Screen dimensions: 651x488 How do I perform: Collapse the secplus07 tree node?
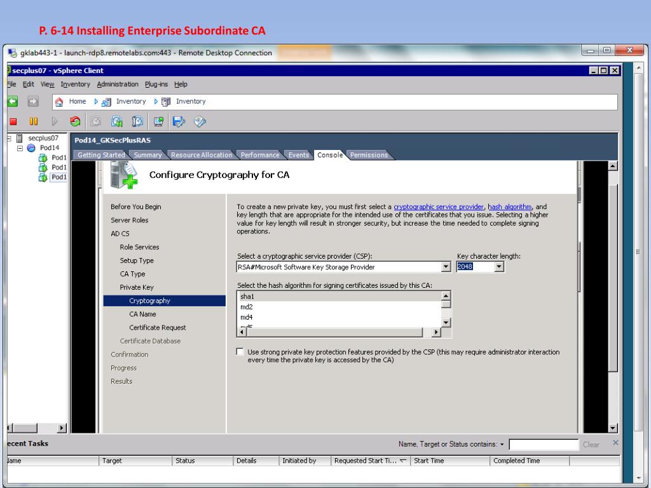click(9, 138)
